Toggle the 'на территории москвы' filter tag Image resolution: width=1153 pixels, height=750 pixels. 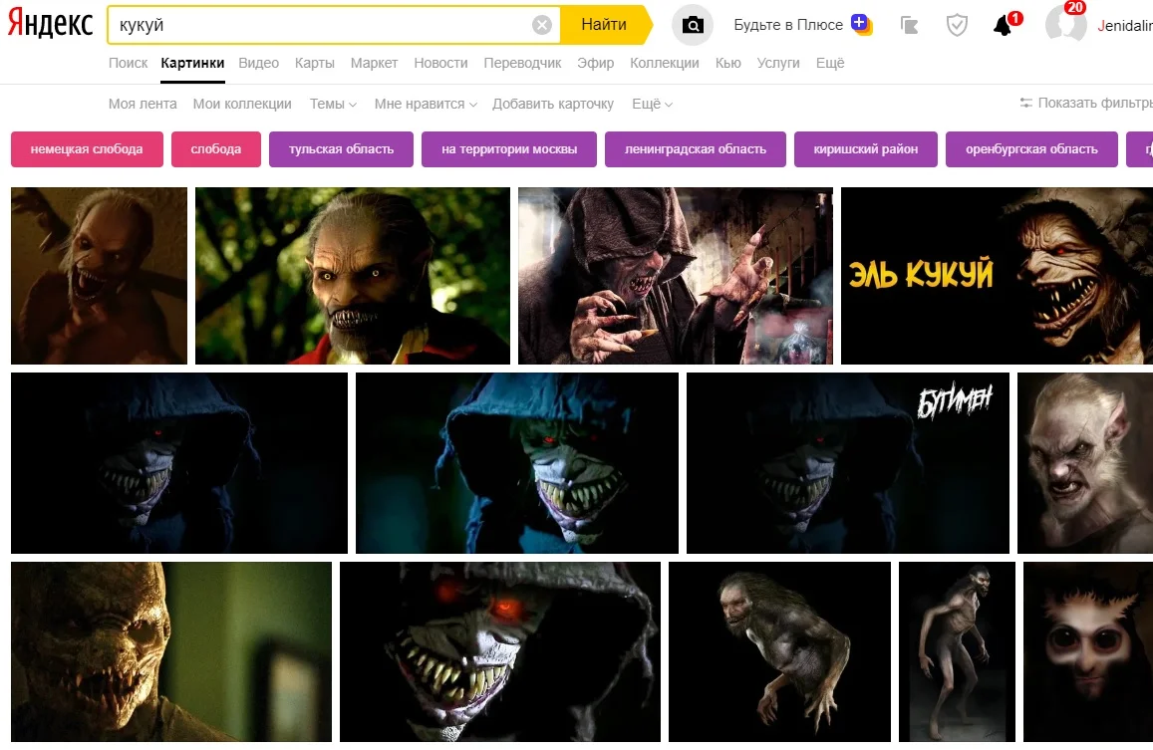[508, 148]
